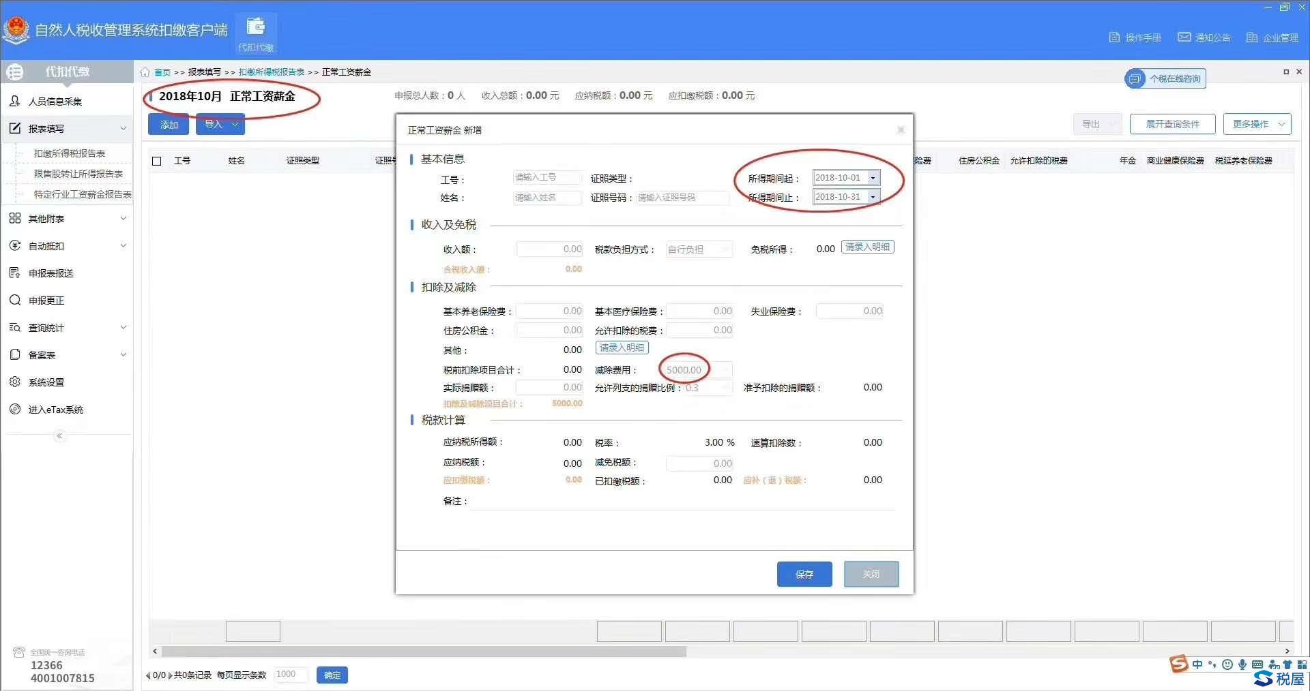The height and width of the screenshot is (691, 1310).
Task: Close the 正常工资薪金 新增 dialog with X
Action: 901,129
